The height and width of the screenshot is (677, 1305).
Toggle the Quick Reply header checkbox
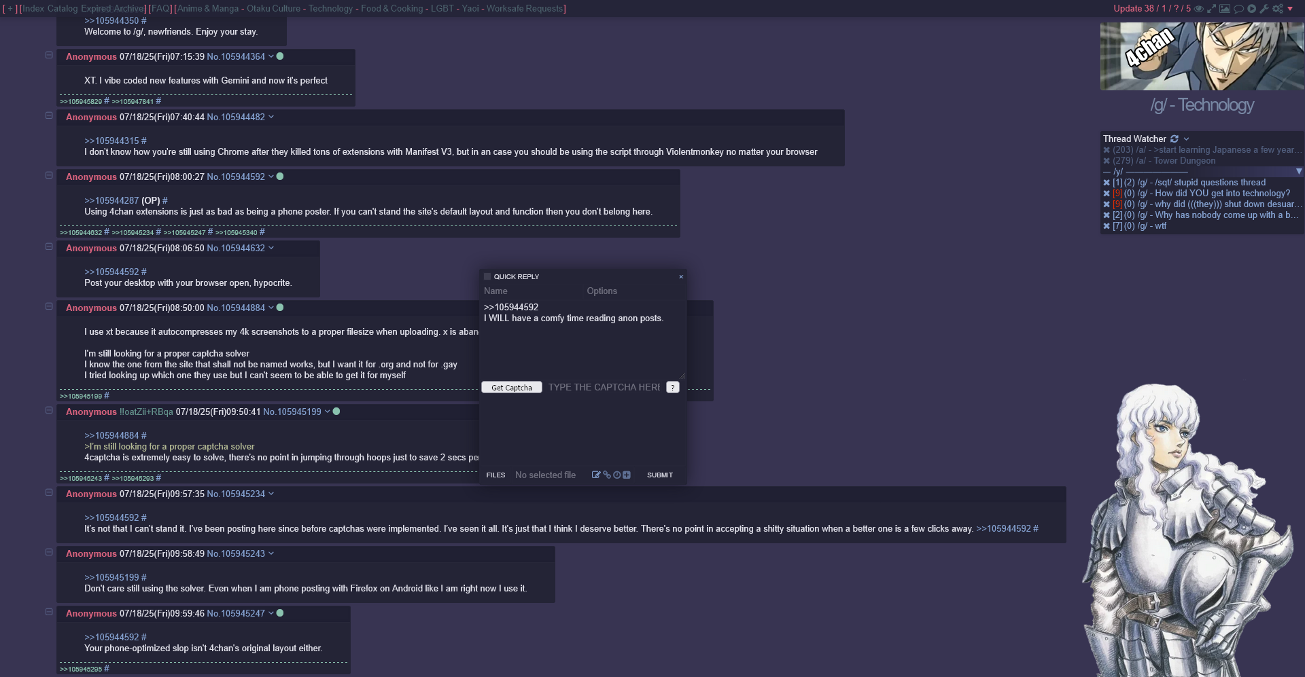click(x=487, y=276)
